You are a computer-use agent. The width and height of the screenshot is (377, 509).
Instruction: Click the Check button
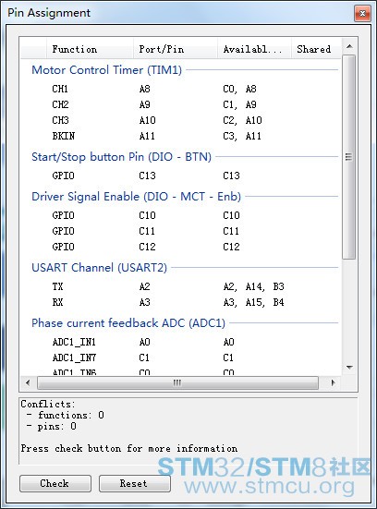(55, 483)
